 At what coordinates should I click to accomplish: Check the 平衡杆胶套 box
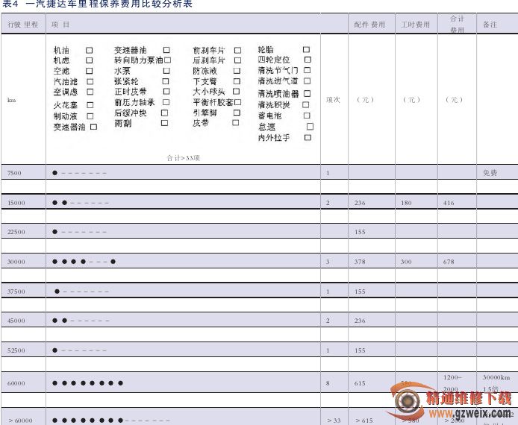tap(237, 102)
